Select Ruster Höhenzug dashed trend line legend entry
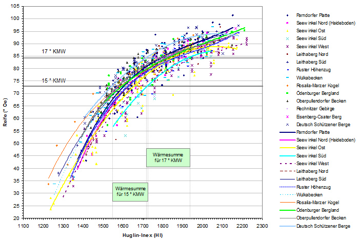The width and height of the screenshot is (359, 240). point(306,187)
